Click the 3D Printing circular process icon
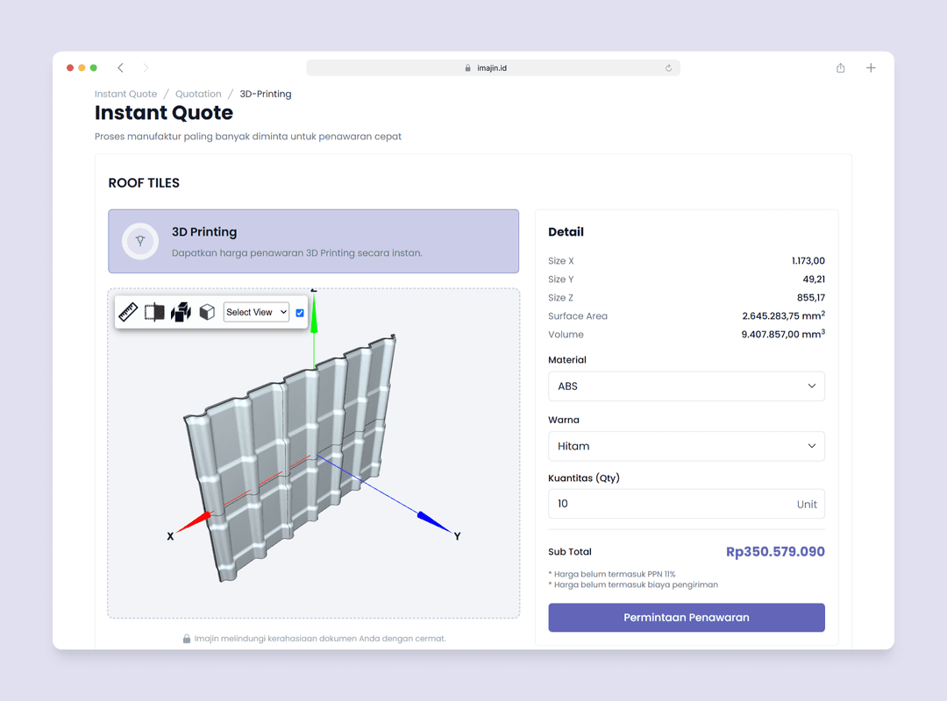The height and width of the screenshot is (701, 947). click(x=139, y=241)
